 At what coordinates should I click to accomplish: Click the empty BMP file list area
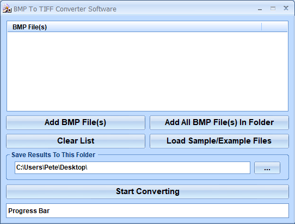pos(147,71)
